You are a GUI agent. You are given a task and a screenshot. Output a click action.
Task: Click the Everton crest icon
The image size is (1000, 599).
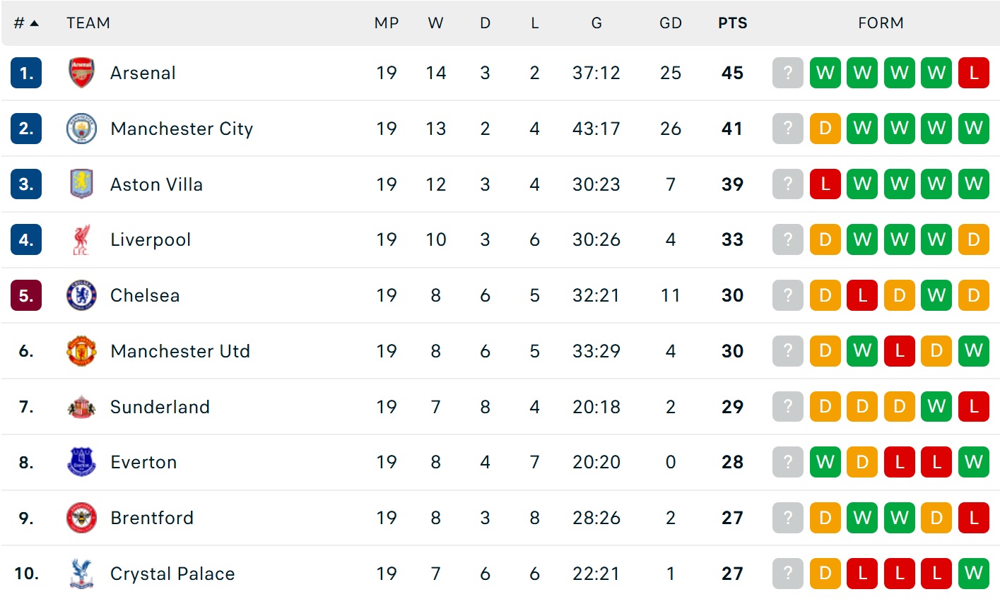[81, 462]
